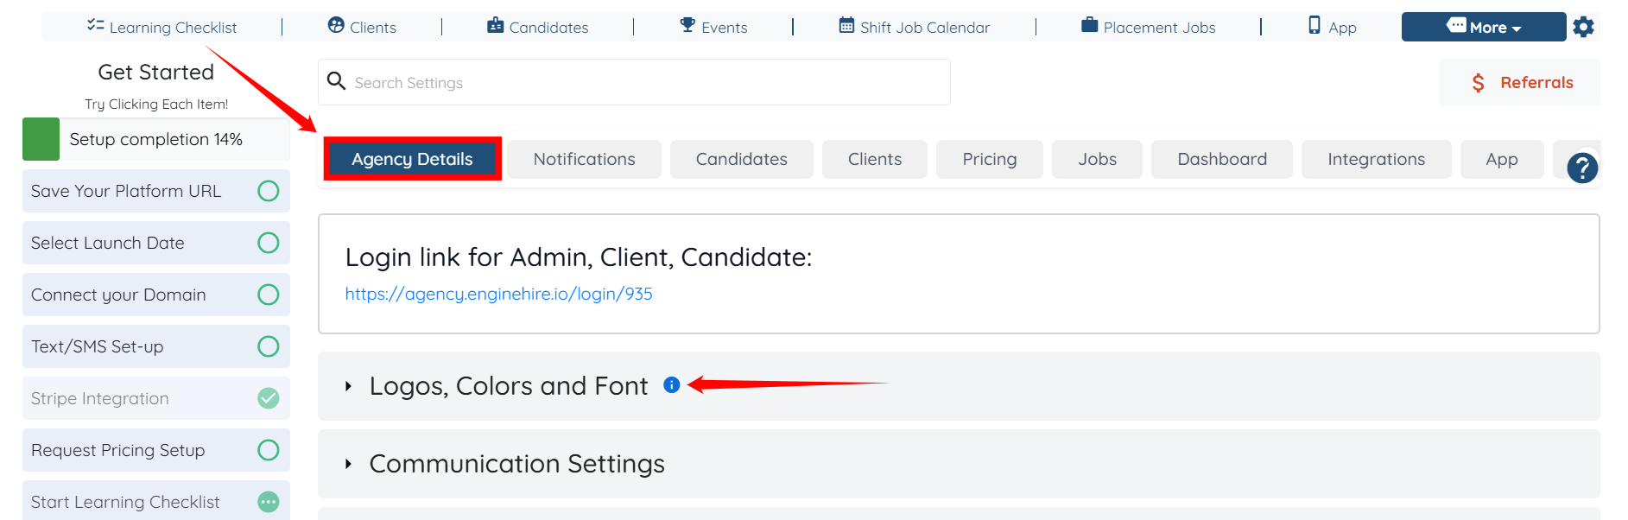Switch to the Notifications tab

pos(584,159)
